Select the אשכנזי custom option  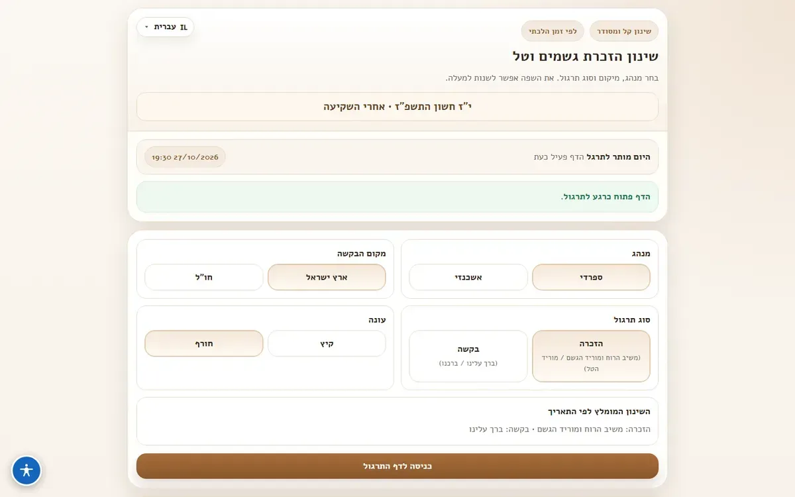pos(468,277)
